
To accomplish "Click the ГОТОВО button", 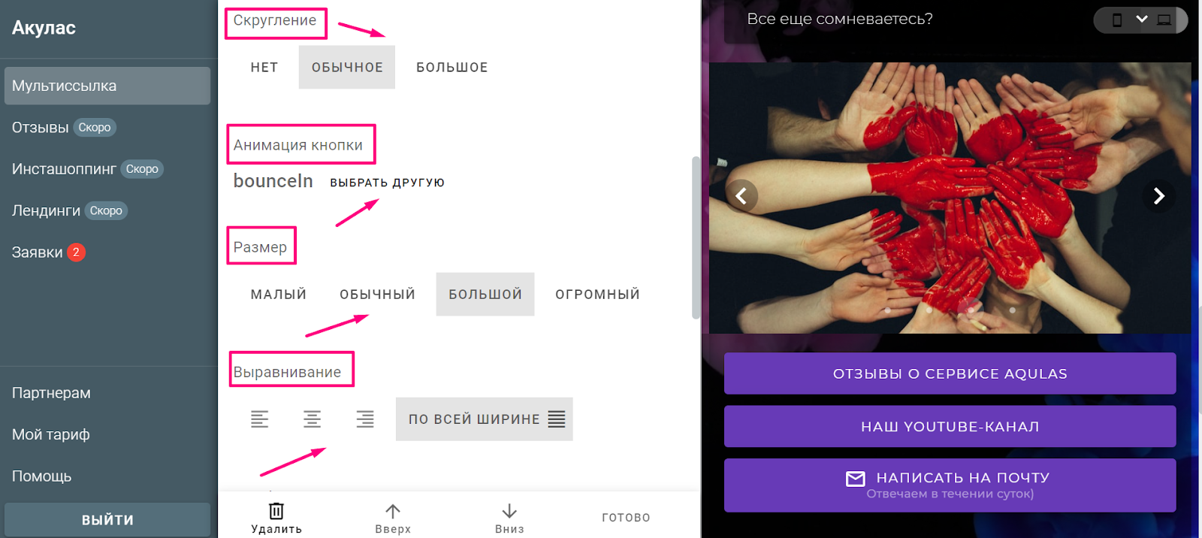I will 627,518.
